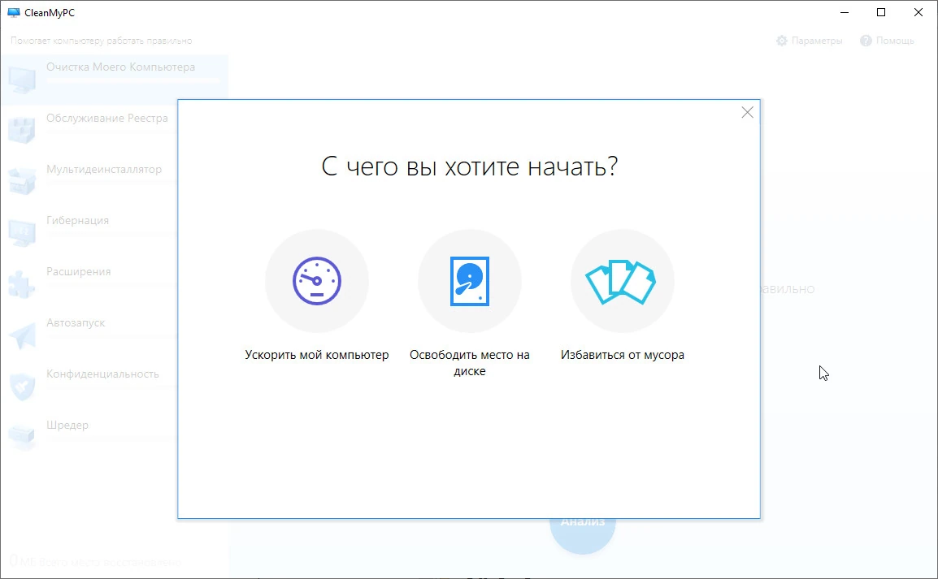
Task: Minimize the CleanMyPC window
Action: (x=845, y=12)
